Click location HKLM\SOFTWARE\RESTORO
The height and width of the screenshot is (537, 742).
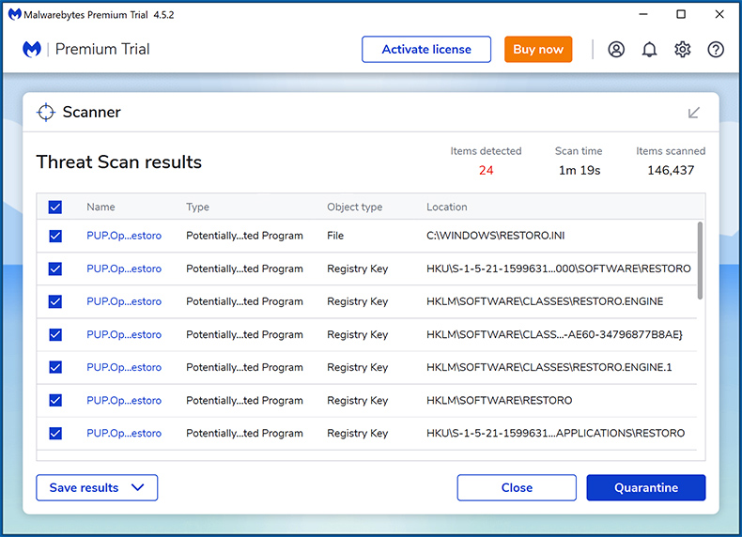[x=500, y=400]
